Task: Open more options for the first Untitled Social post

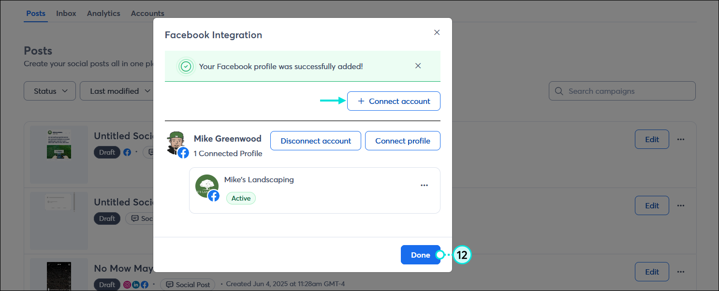Action: [x=681, y=139]
